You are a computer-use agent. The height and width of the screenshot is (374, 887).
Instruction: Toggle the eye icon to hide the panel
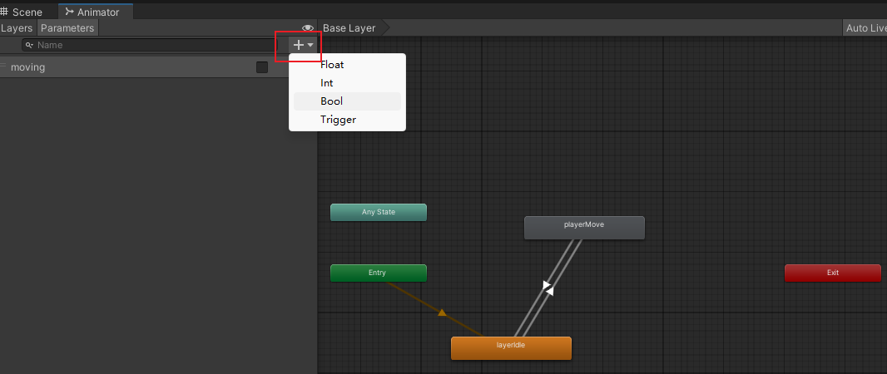[x=307, y=28]
